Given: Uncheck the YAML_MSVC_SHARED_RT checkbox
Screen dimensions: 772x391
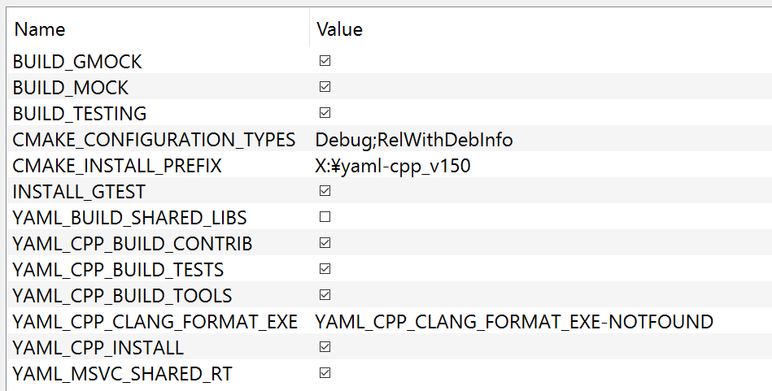Looking at the screenshot, I should coord(325,373).
